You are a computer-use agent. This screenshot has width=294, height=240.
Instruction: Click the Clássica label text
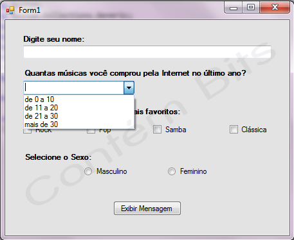pos(254,130)
